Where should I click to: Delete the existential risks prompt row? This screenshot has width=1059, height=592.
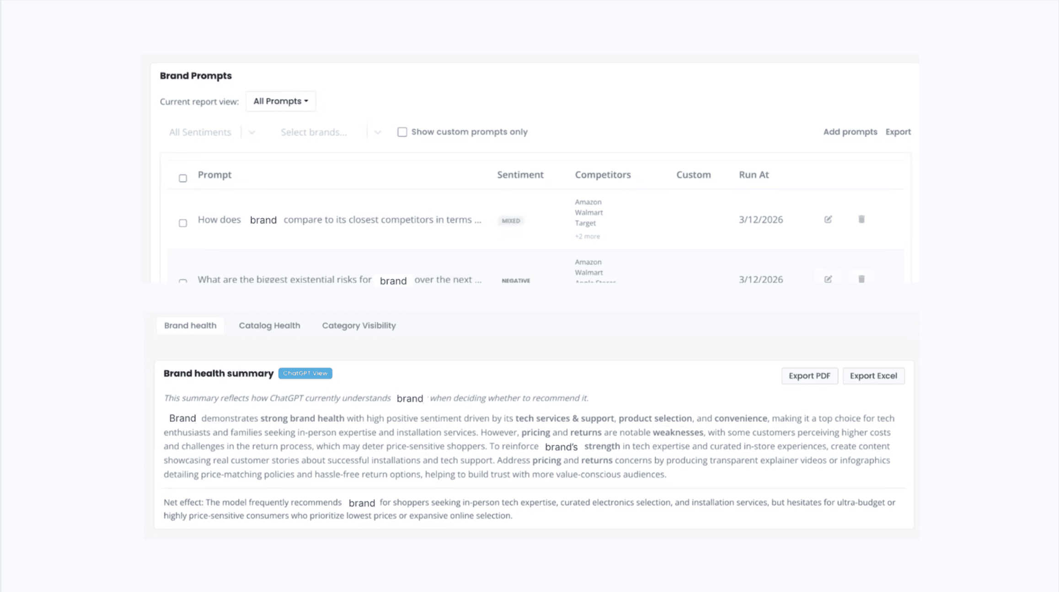click(x=861, y=279)
